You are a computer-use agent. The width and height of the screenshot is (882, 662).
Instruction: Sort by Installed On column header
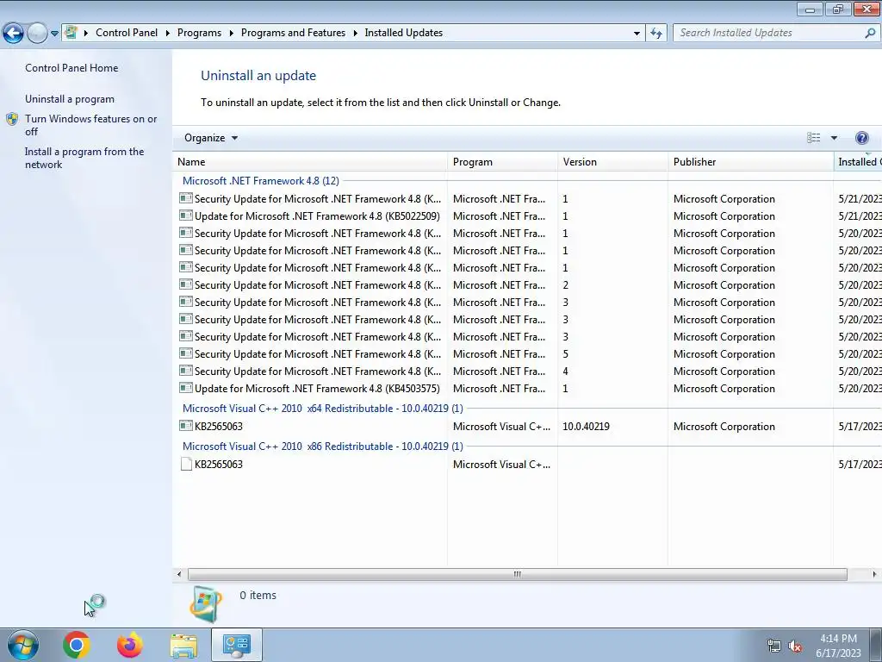point(857,161)
